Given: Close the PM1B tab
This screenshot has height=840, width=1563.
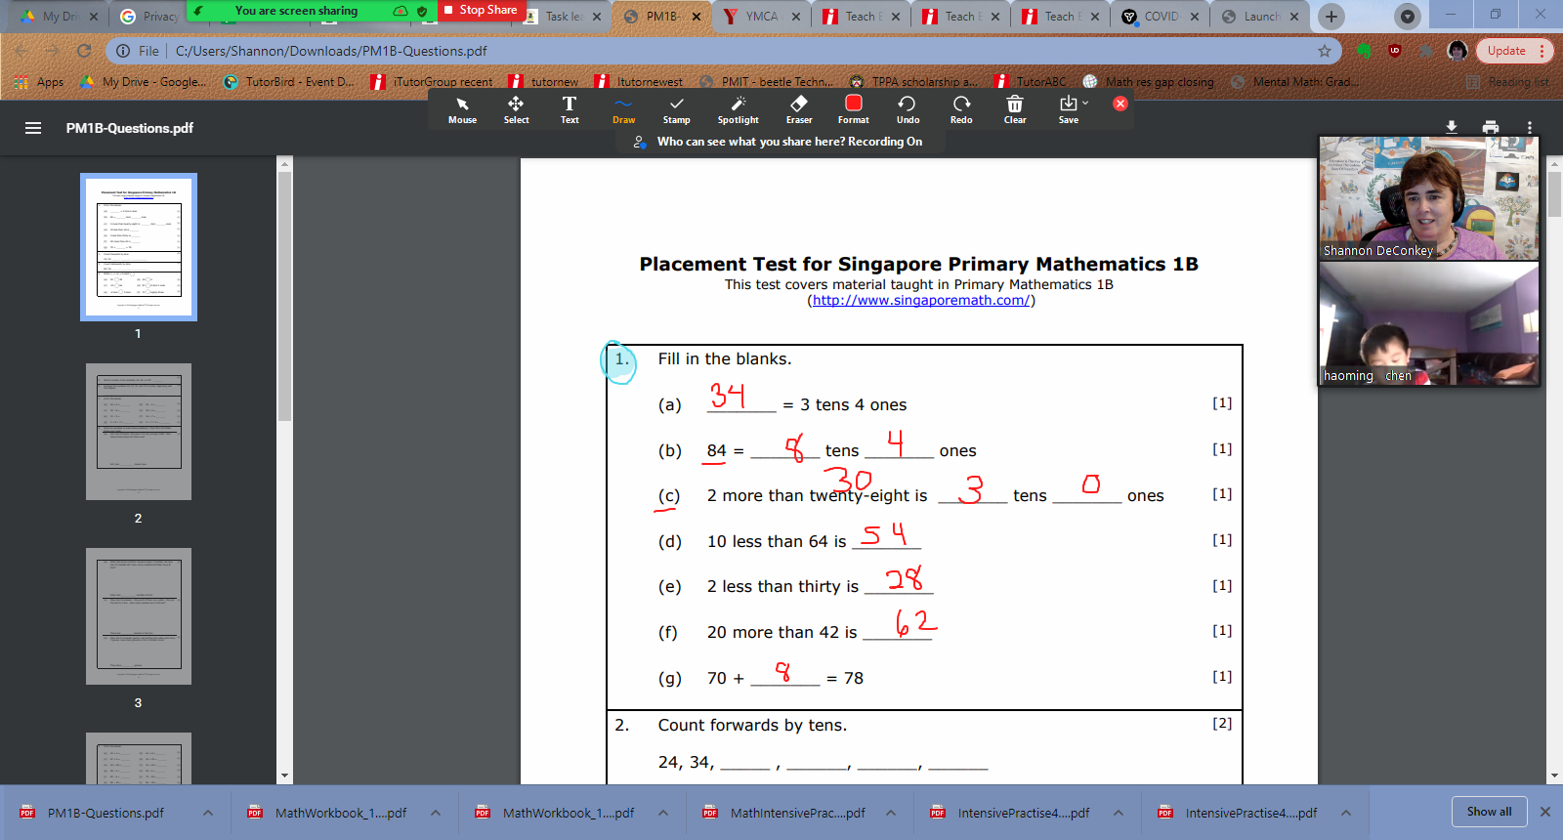Looking at the screenshot, I should click(697, 17).
